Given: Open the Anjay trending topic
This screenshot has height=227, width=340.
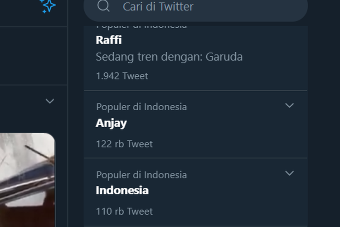Looking at the screenshot, I should coord(112,123).
